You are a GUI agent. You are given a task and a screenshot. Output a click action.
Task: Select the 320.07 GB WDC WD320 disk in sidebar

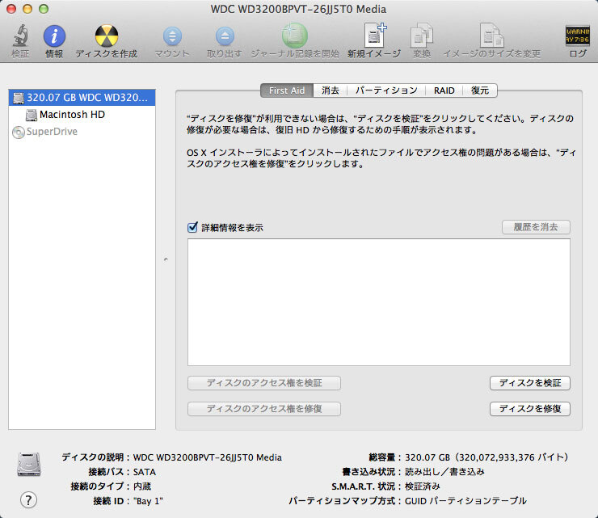[82, 98]
